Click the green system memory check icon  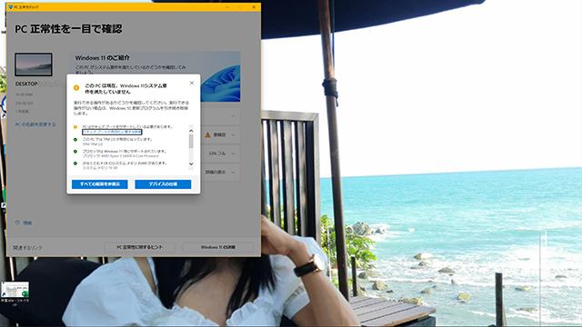[75, 163]
